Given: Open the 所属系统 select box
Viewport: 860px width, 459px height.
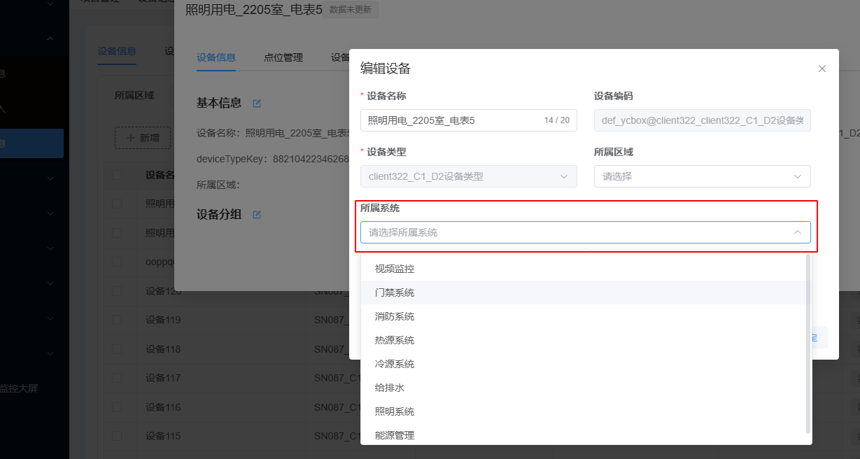Looking at the screenshot, I should (x=585, y=232).
